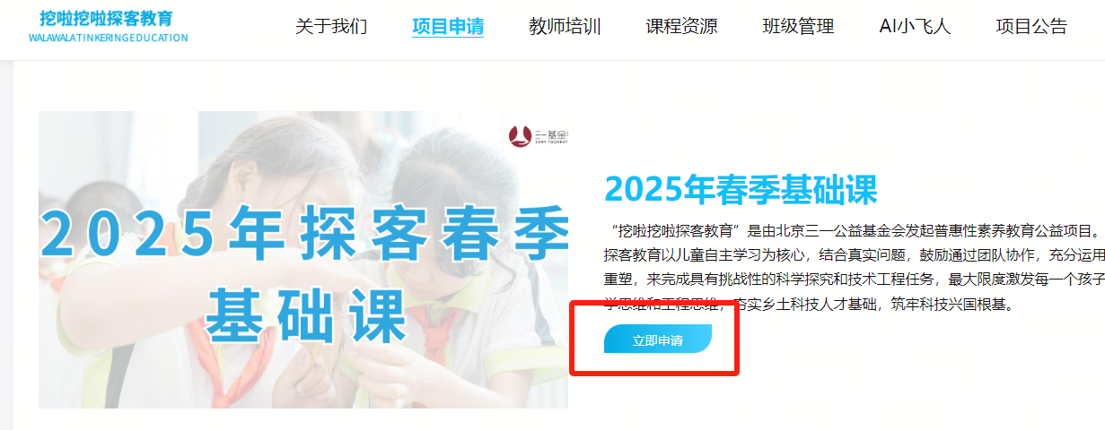This screenshot has width=1105, height=430.
Task: Open 课程资源 in the navigation bar
Action: click(x=681, y=27)
